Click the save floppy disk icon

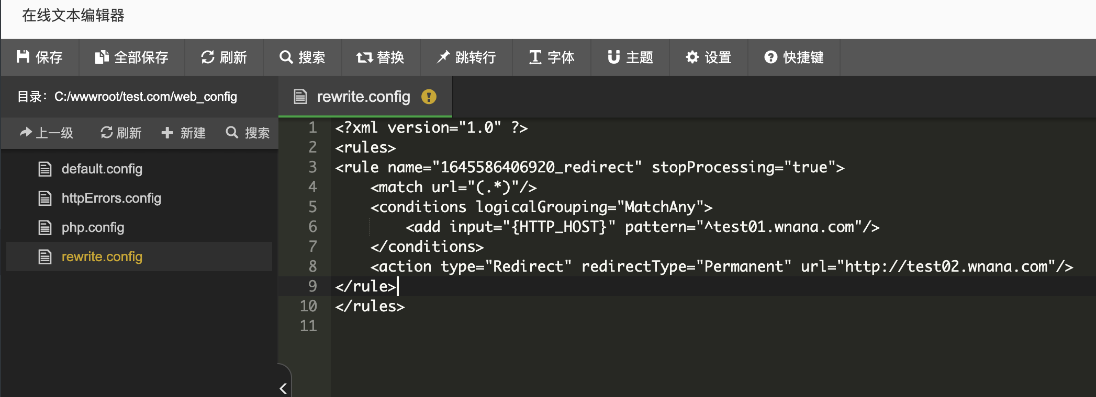tap(23, 57)
